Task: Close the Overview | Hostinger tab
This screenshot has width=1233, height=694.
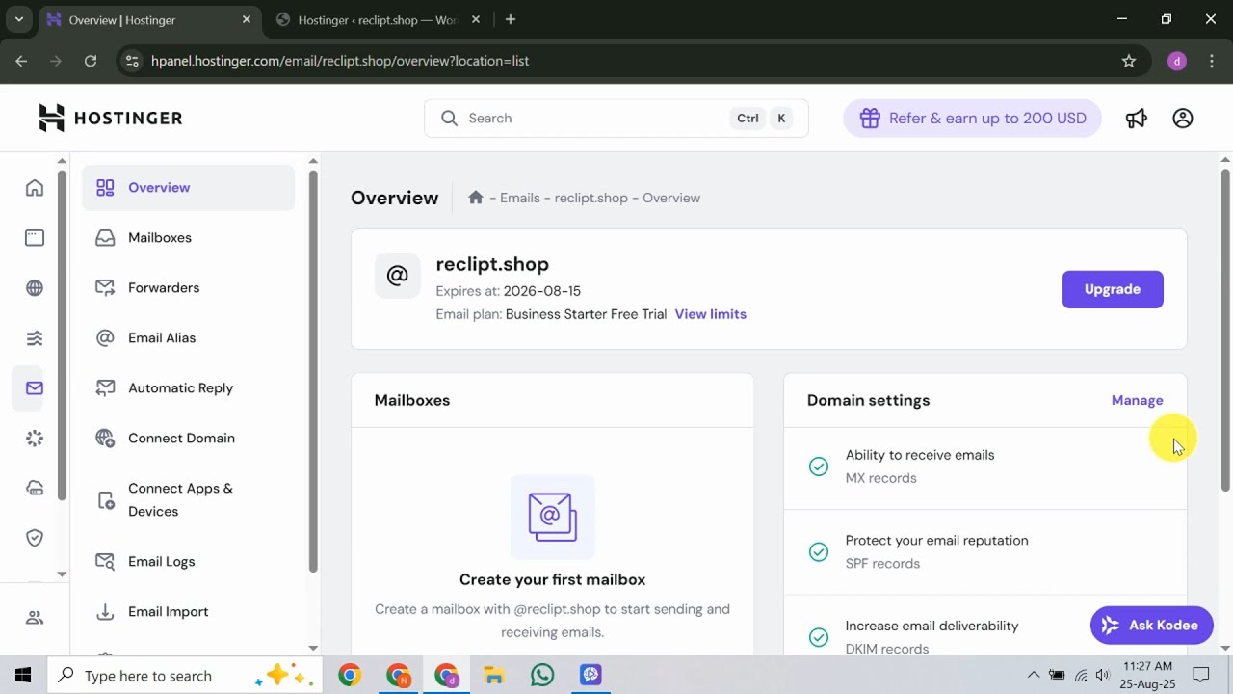Action: 246,19
